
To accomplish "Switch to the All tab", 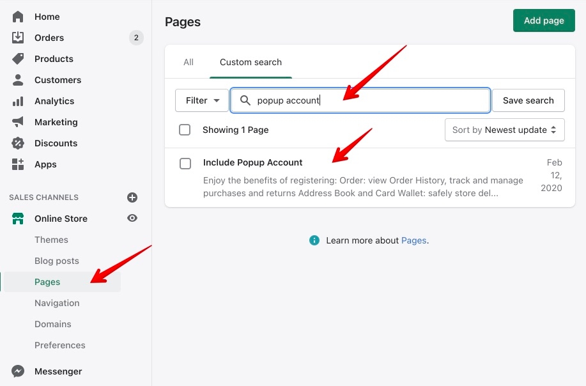I will click(189, 62).
